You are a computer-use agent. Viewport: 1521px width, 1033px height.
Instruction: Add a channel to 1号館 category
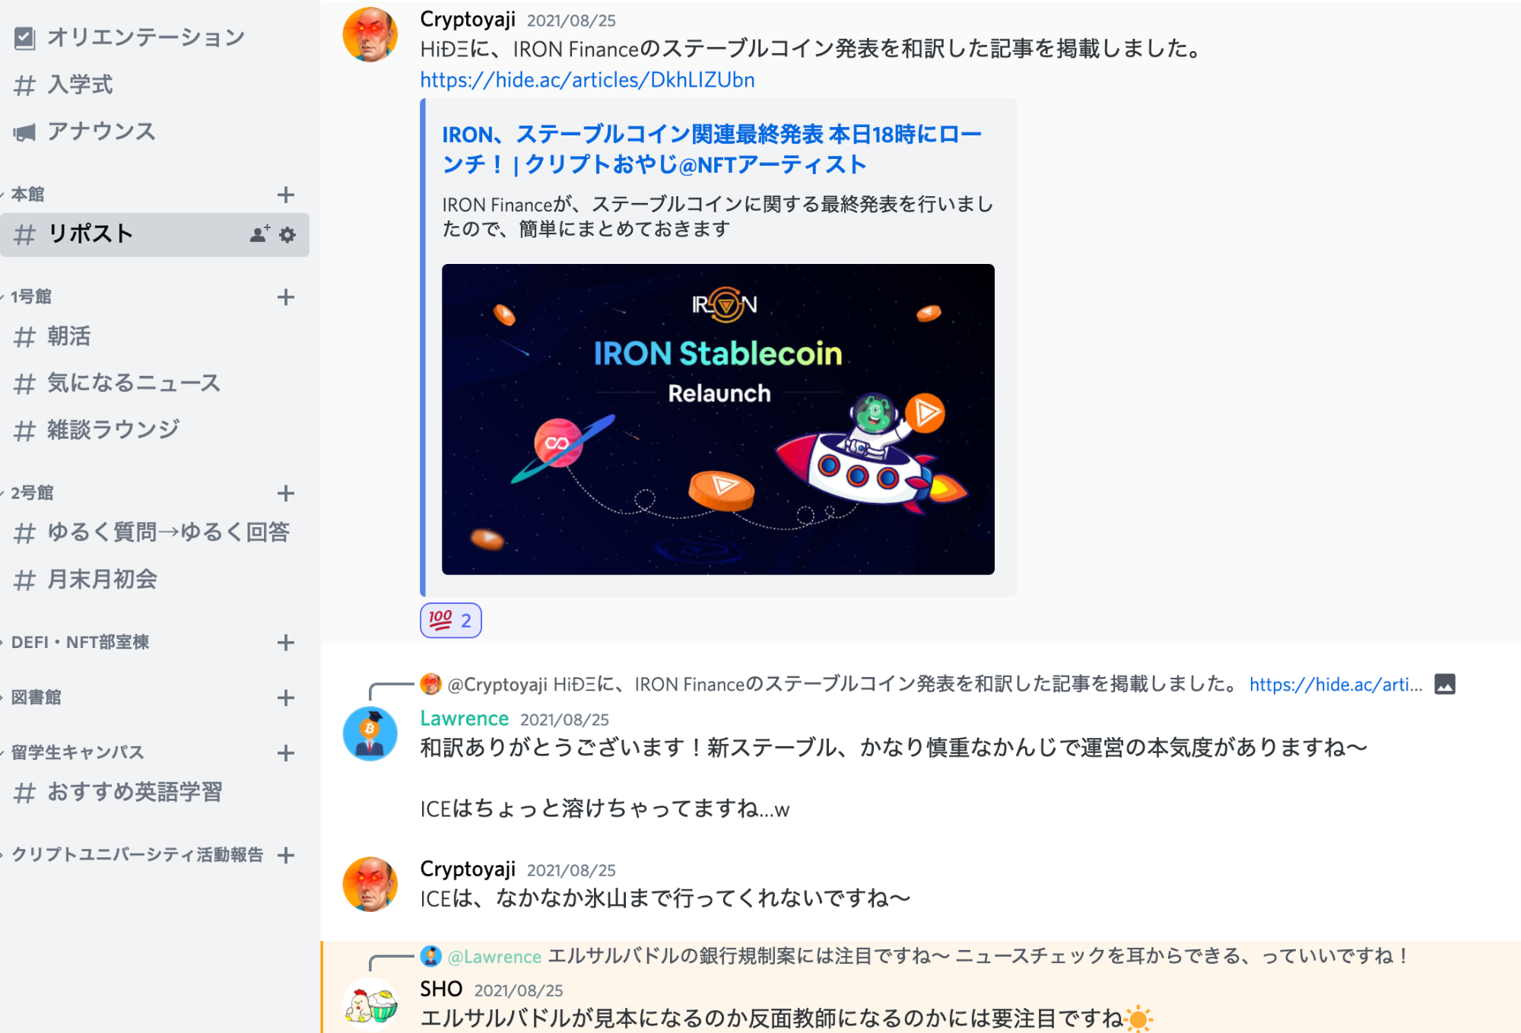[x=286, y=297]
